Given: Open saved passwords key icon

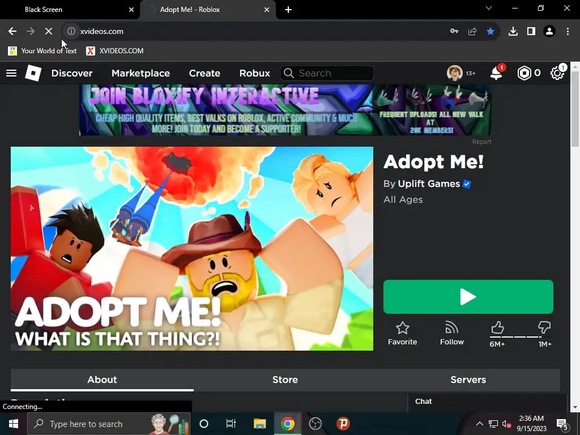Looking at the screenshot, I should [x=454, y=32].
